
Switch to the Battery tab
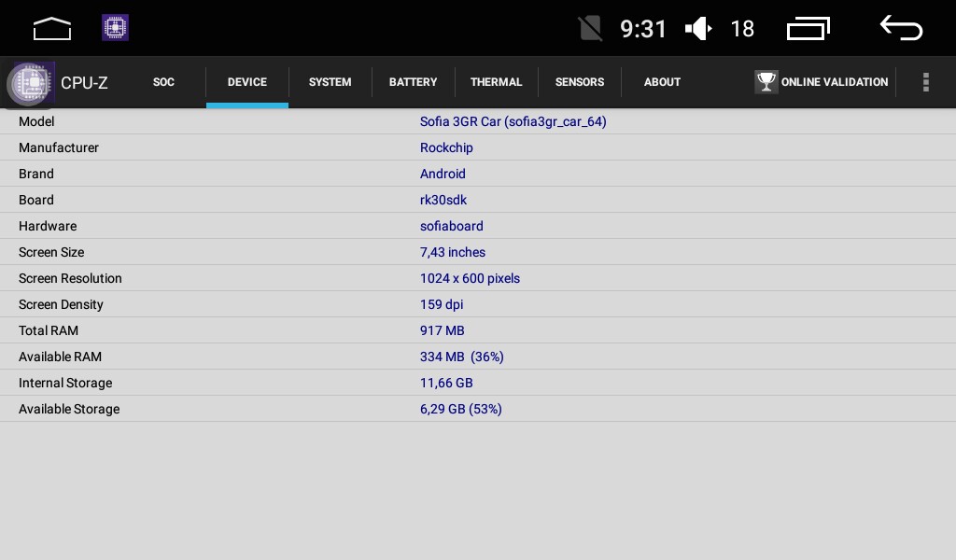tap(413, 82)
